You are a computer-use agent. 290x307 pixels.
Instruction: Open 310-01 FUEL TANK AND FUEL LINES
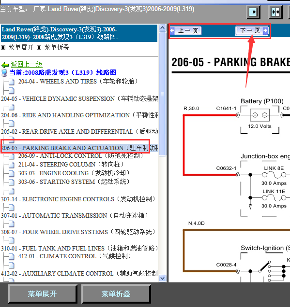(x=79, y=248)
